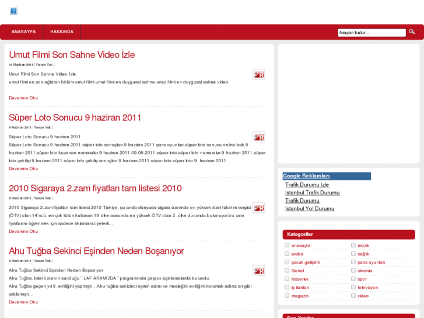
Task: Click 'Devamını Oku' under Süper Loto post
Action: point(23,169)
